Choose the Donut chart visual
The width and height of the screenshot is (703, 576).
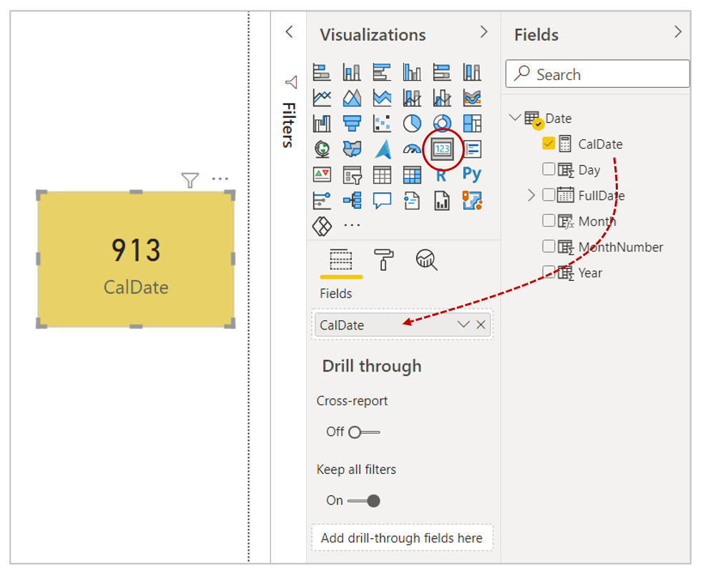[x=442, y=123]
